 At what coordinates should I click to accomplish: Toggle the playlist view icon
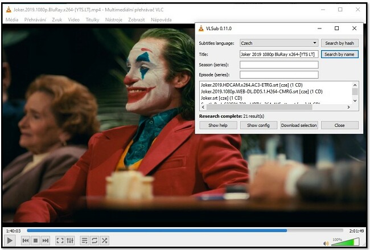click(84, 240)
